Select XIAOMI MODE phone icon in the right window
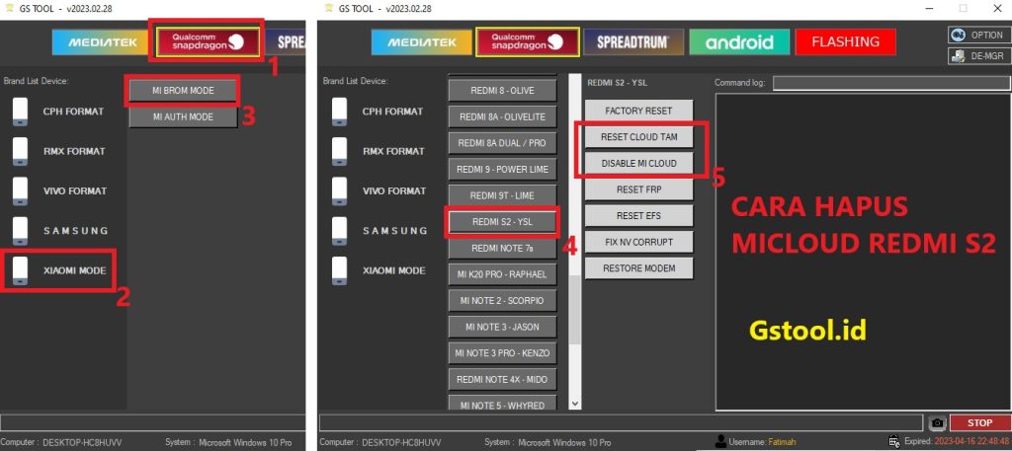 (x=340, y=270)
